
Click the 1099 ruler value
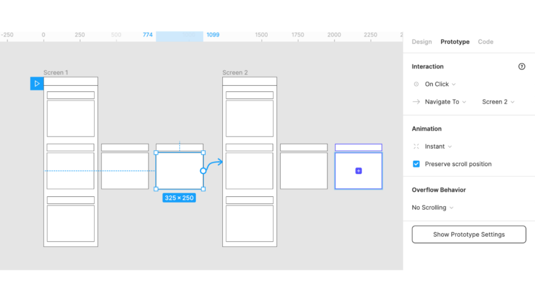[x=213, y=35]
